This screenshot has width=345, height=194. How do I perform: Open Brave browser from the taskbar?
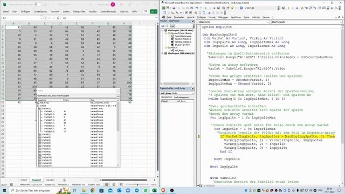(163, 190)
